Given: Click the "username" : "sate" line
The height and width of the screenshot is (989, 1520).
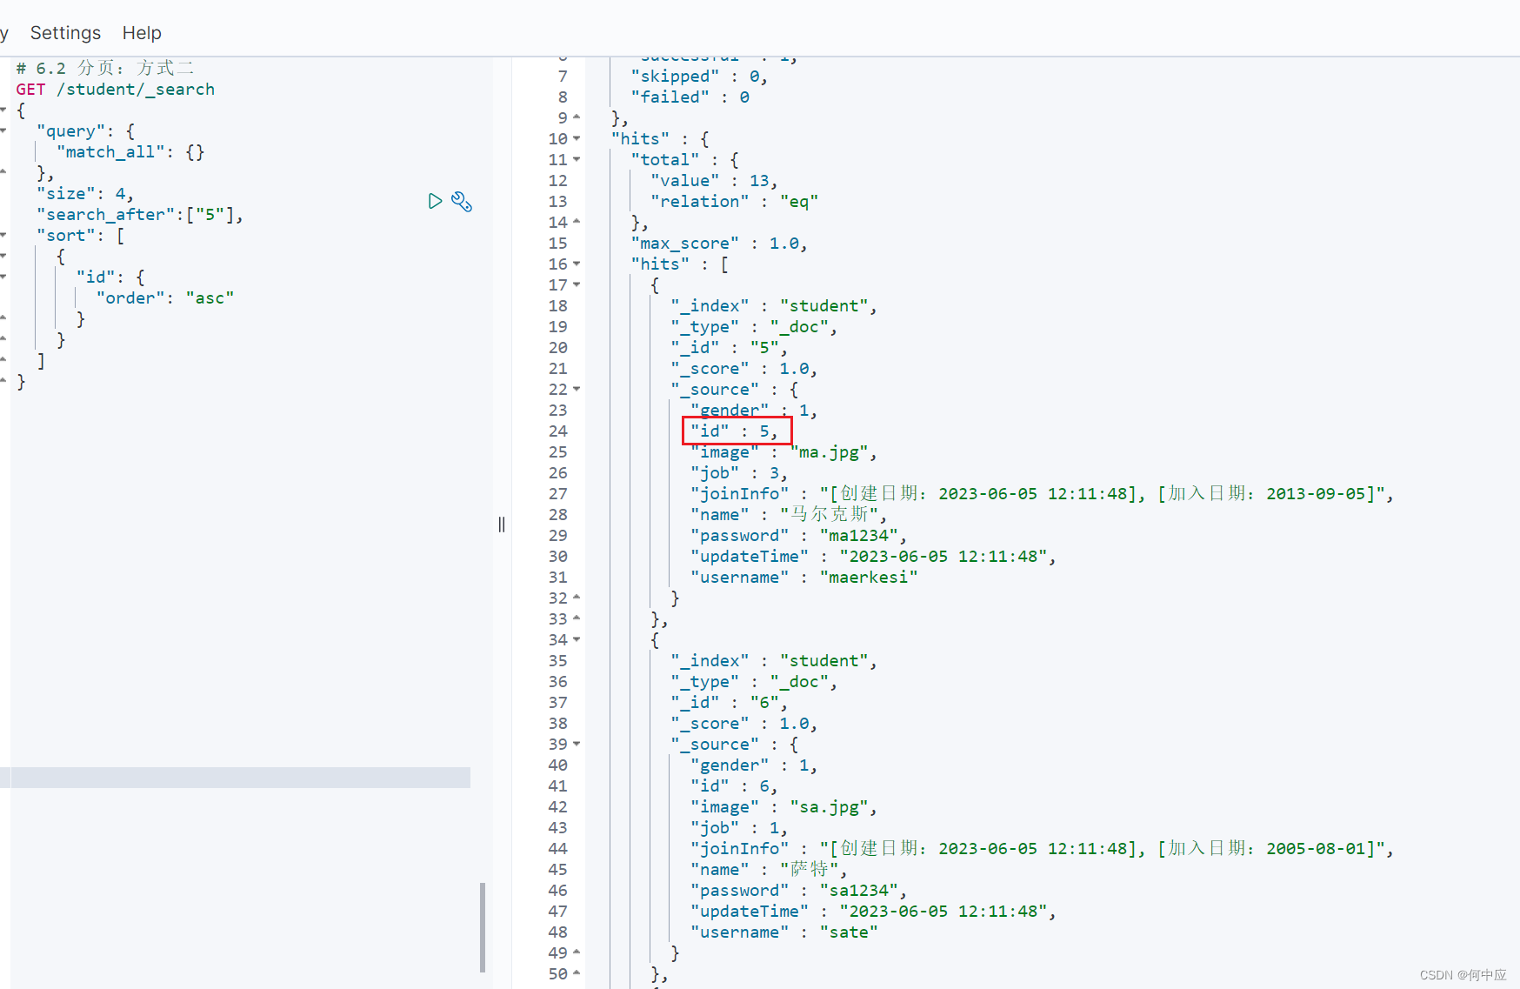Looking at the screenshot, I should [784, 932].
